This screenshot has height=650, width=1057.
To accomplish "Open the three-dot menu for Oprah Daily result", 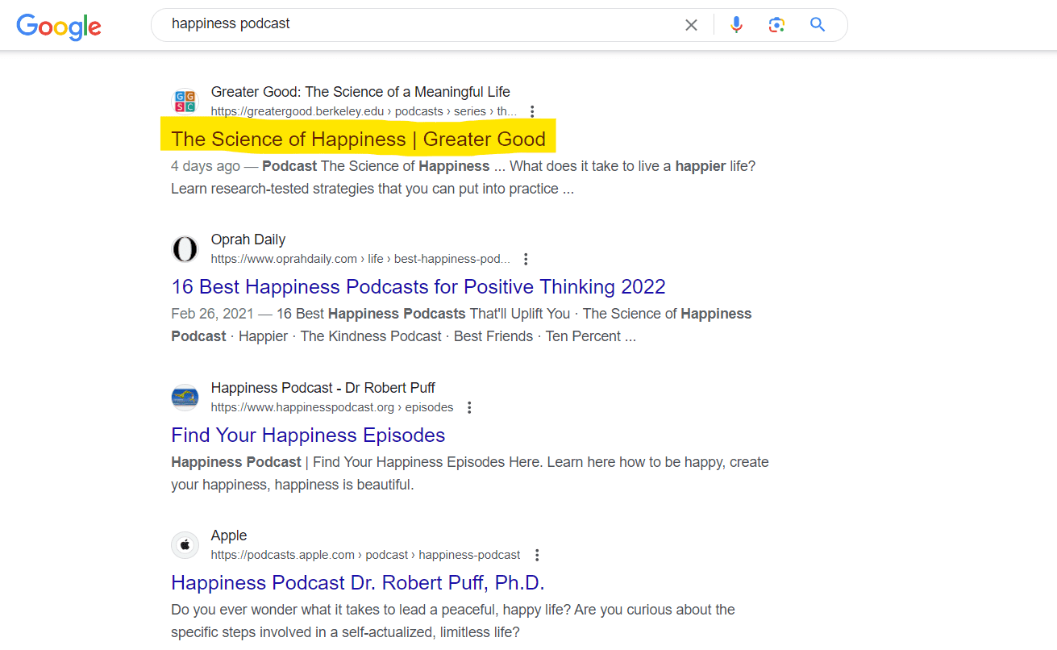I will pos(526,259).
